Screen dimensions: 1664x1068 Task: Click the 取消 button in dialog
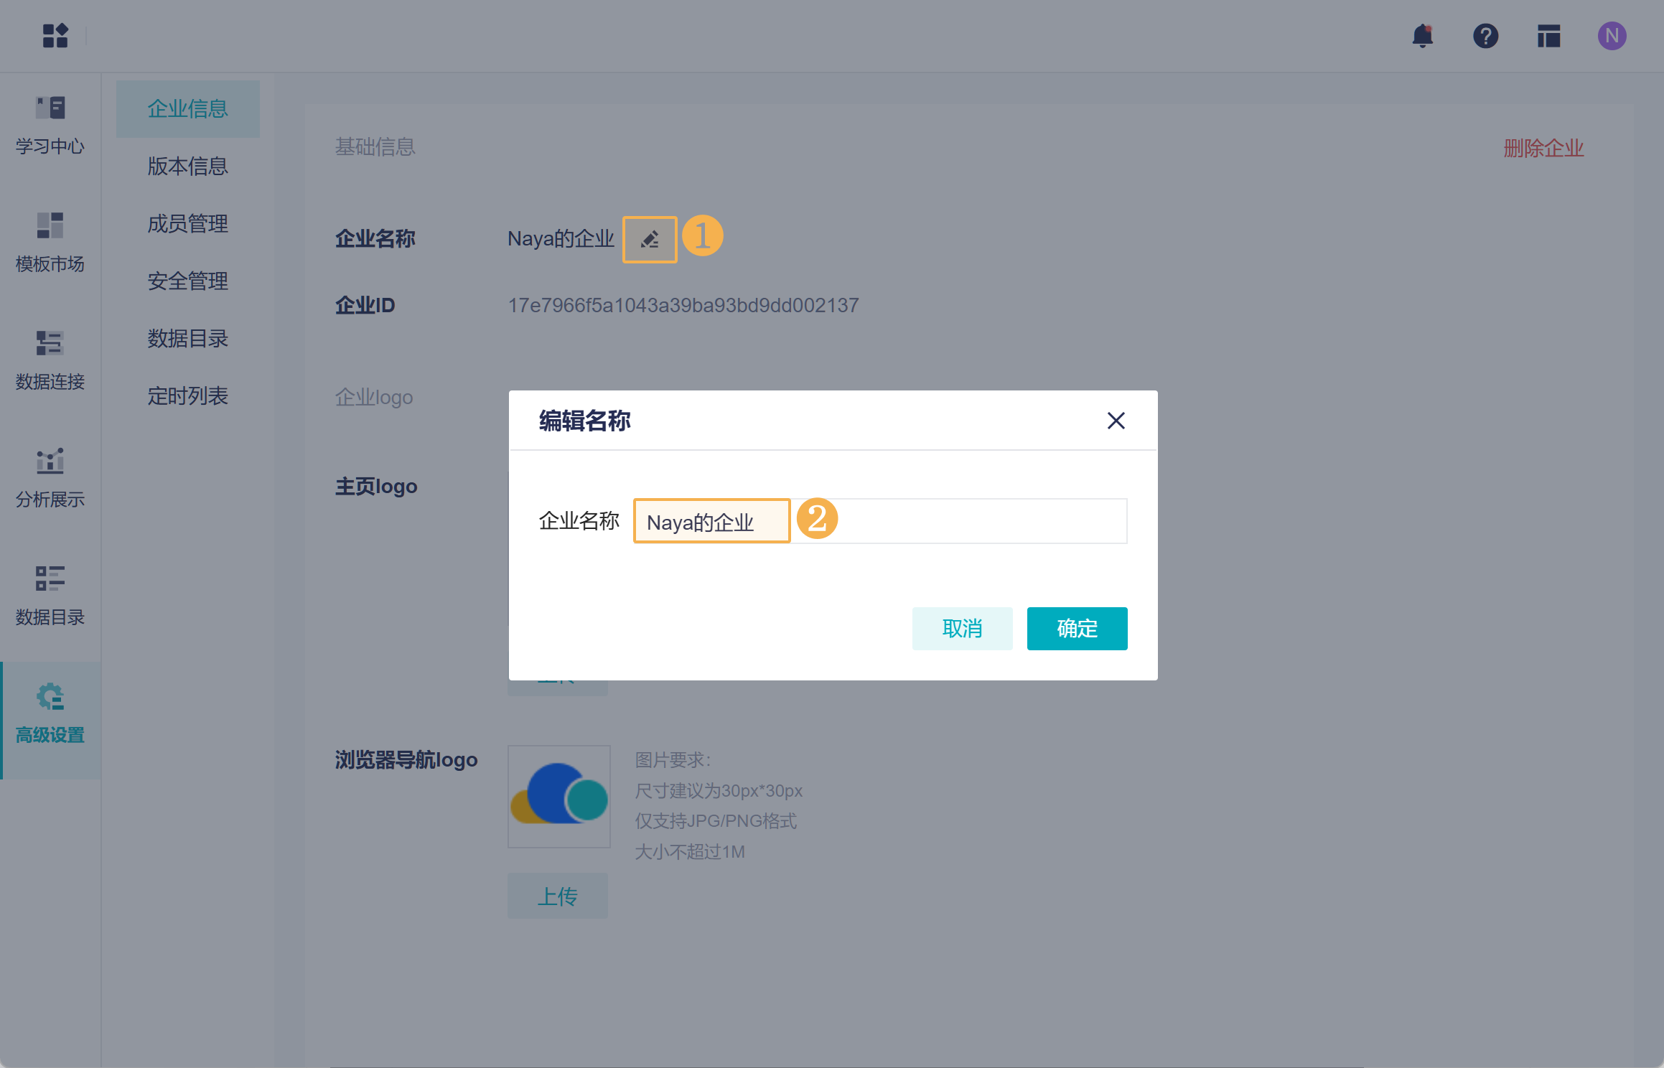click(x=962, y=629)
